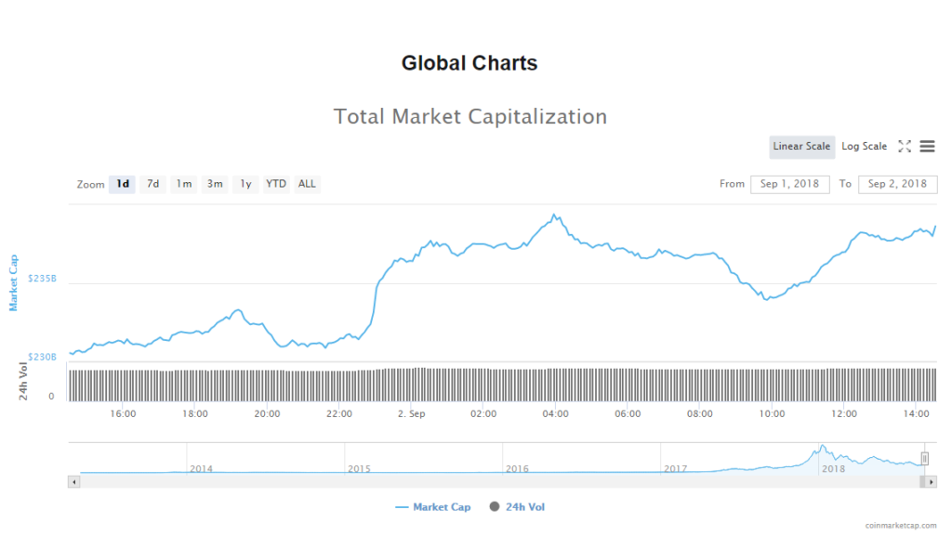Choose the 1y zoom option
This screenshot has height=549, width=952.
(x=245, y=184)
